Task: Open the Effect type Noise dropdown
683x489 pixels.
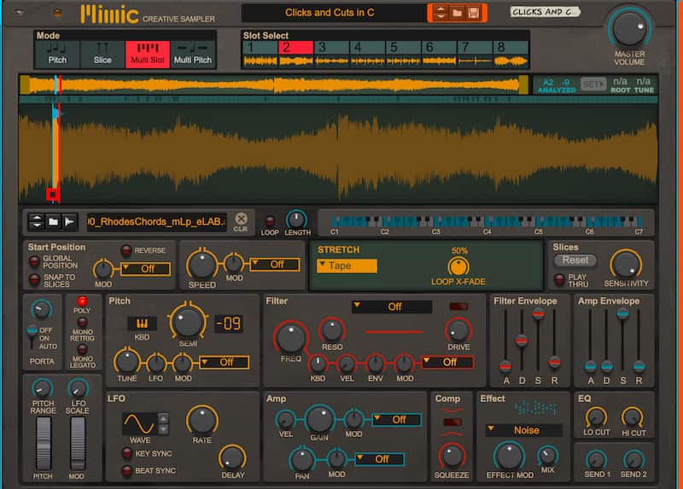Action: (x=524, y=430)
